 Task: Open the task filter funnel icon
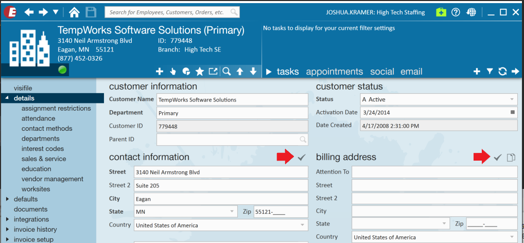coord(490,71)
